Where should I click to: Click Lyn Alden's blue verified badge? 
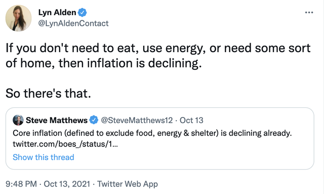click(82, 12)
